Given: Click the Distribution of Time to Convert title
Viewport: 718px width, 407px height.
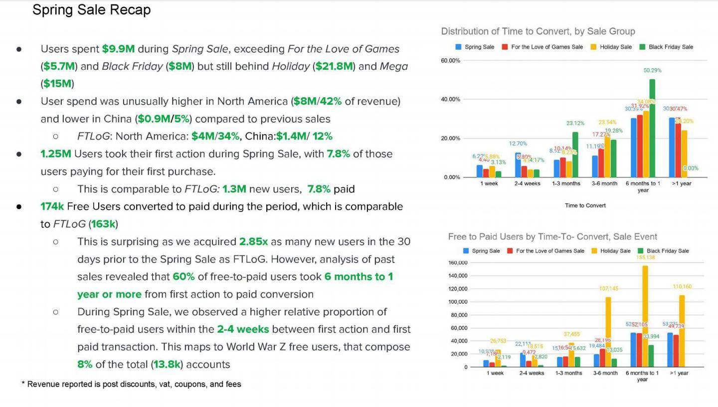Looking at the screenshot, I should 538,31.
